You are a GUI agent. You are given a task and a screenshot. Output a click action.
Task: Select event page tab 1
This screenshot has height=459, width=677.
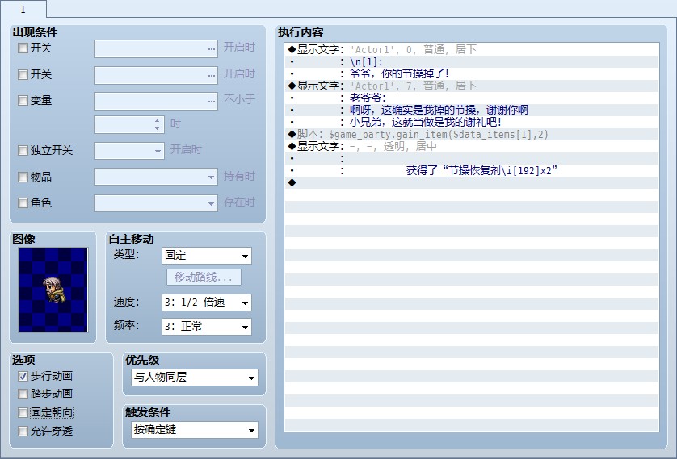pos(23,9)
